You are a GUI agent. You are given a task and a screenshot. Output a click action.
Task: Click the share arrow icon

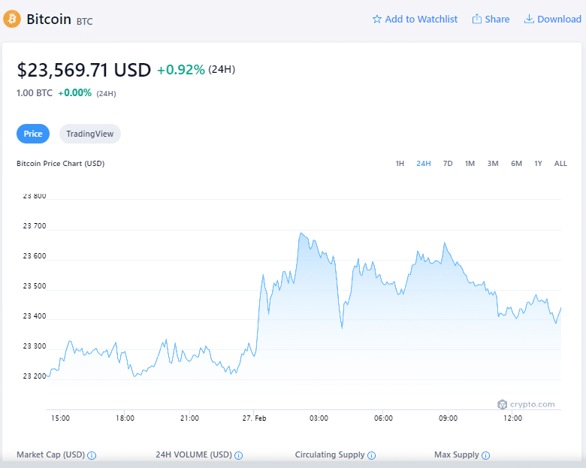(476, 19)
